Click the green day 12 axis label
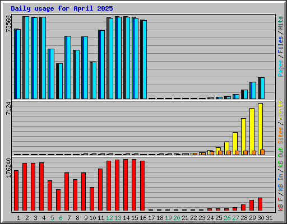This screenshot has height=224, width=287. 109,218
